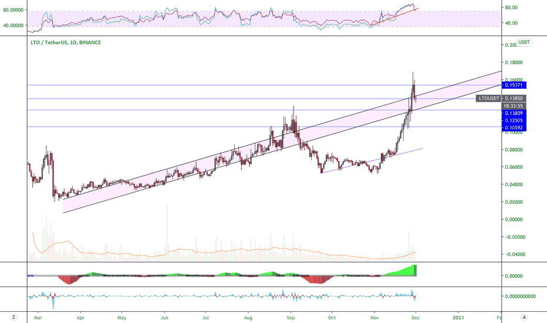Click the LTOUSDT symbol price tag

[x=489, y=99]
